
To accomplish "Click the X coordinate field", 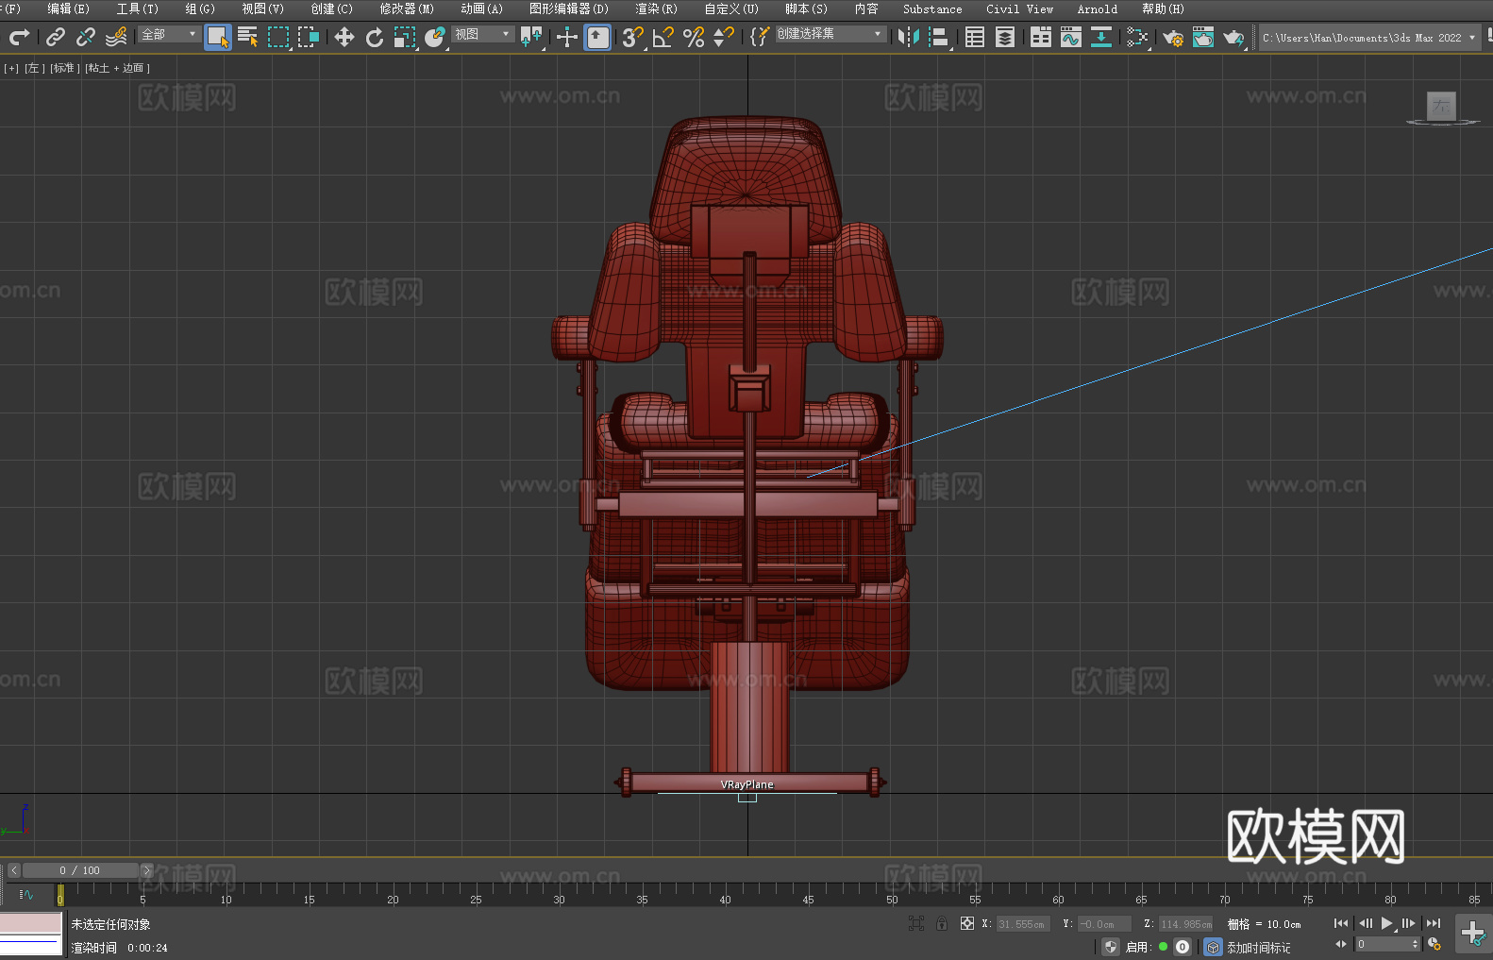I will (1023, 924).
